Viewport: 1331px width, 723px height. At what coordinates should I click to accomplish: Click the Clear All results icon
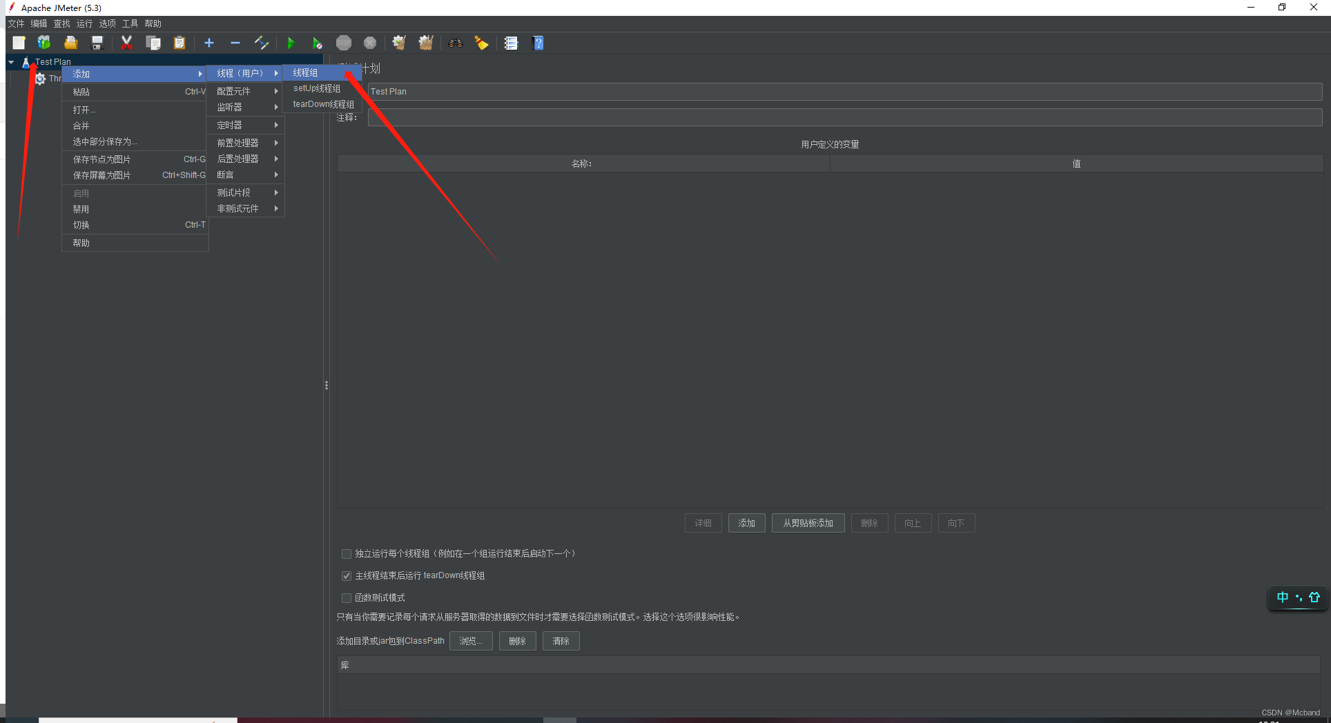[426, 43]
